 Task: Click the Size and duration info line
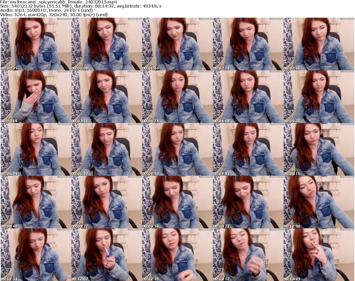point(80,6)
